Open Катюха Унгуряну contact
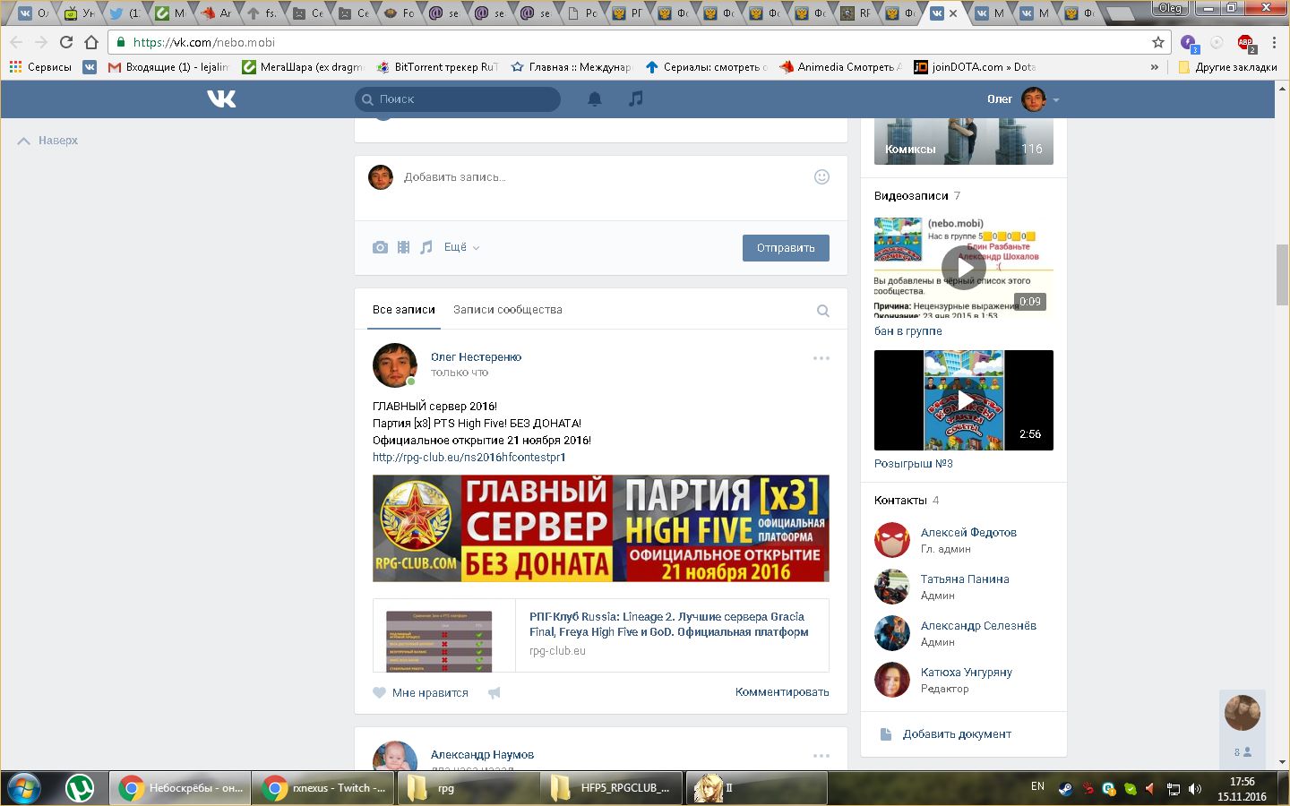Viewport: 1290px width, 806px height. tap(967, 673)
